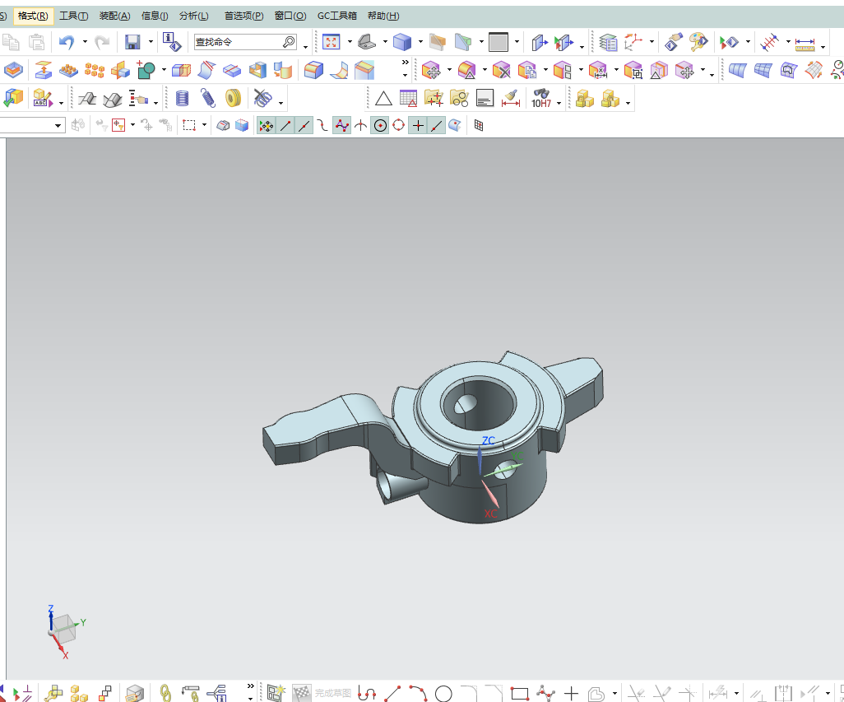The height and width of the screenshot is (702, 844).
Task: Click the Shell hollow box icon
Action: tap(257, 70)
